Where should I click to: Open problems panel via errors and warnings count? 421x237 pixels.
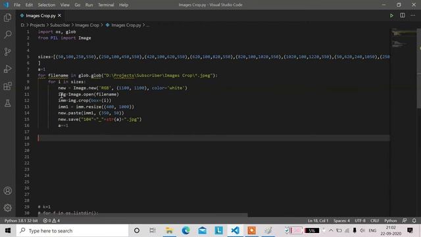(x=51, y=221)
